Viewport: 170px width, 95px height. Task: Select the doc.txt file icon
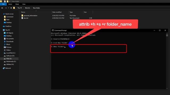pos(22,18)
